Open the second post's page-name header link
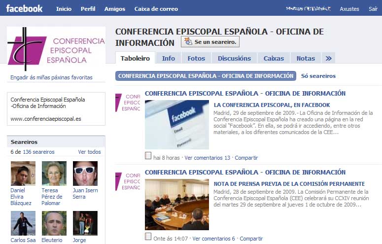 coord(245,173)
